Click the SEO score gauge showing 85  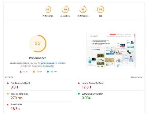101,9
